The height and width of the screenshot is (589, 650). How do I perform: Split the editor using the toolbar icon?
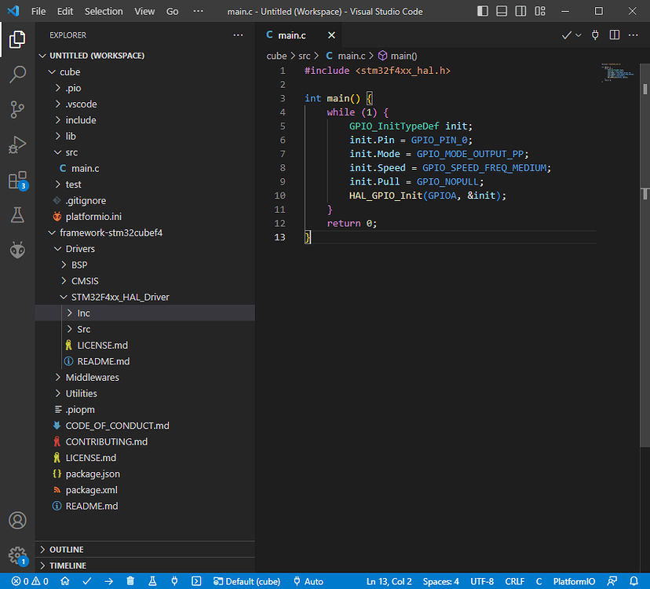tap(613, 35)
